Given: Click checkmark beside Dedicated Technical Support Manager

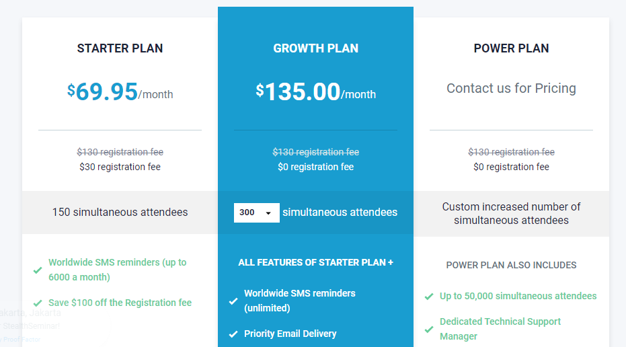Looking at the screenshot, I should pyautogui.click(x=429, y=330).
